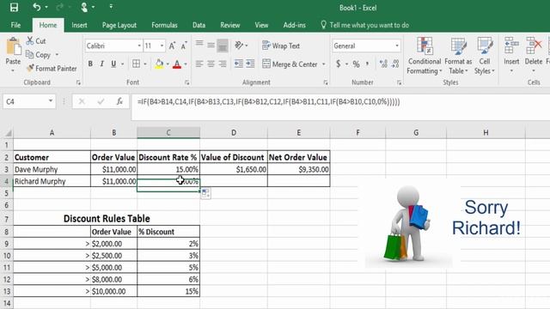
Task: Align text to the left
Action: (x=199, y=64)
